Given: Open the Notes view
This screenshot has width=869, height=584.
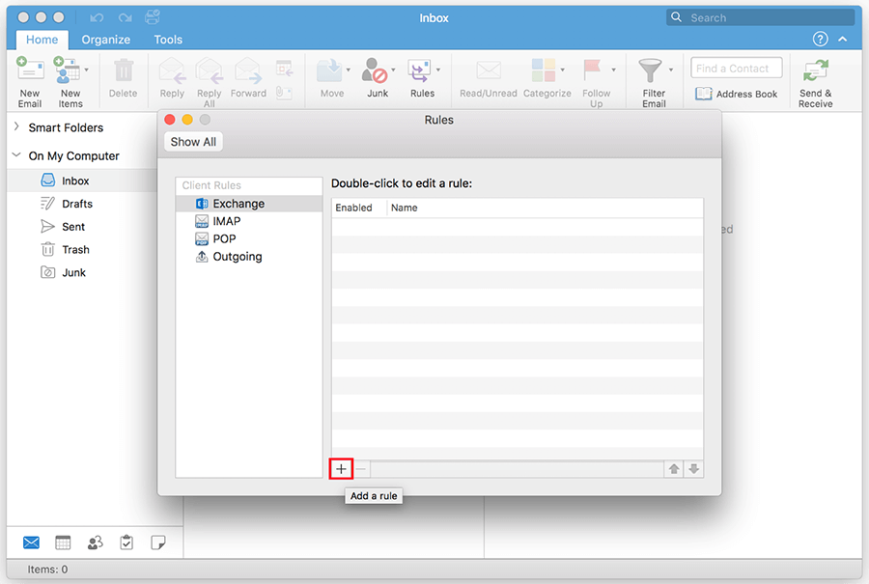Looking at the screenshot, I should tap(158, 542).
